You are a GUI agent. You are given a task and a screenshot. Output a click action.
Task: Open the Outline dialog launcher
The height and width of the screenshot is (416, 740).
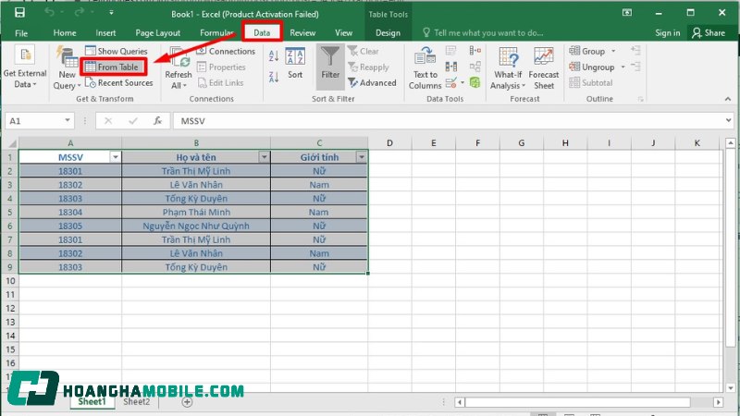tap(640, 99)
